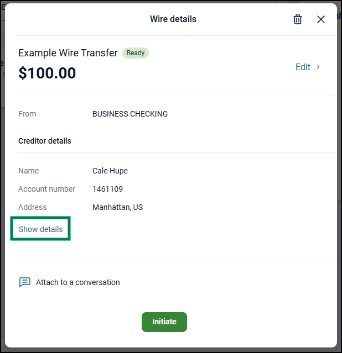Click the Ready status badge

point(136,53)
